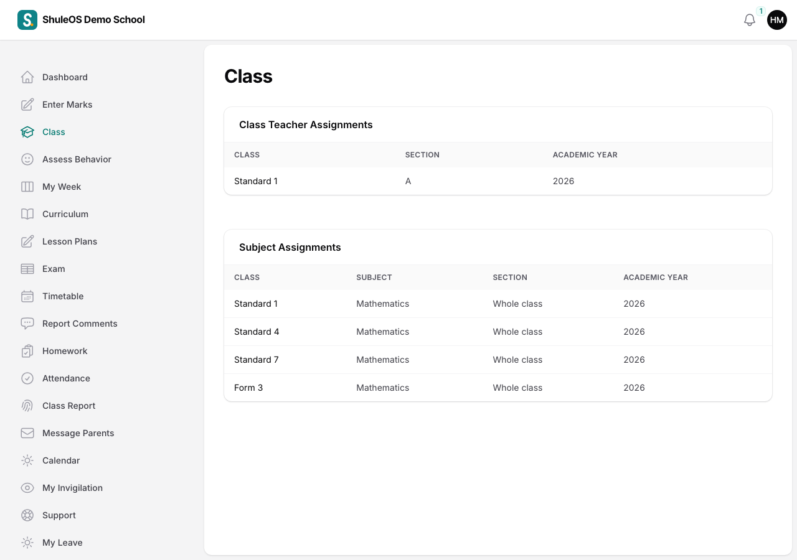Click the My Invigilation eye icon
The height and width of the screenshot is (560, 797).
click(27, 488)
